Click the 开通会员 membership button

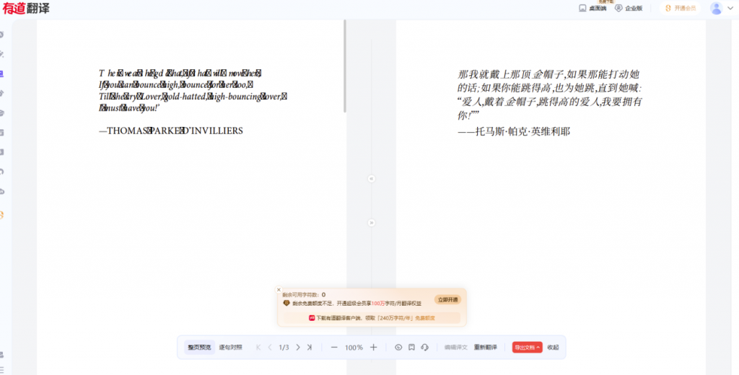tap(680, 8)
